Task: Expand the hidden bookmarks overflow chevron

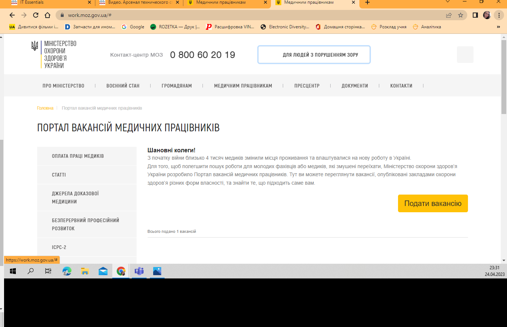Action: 498,27
